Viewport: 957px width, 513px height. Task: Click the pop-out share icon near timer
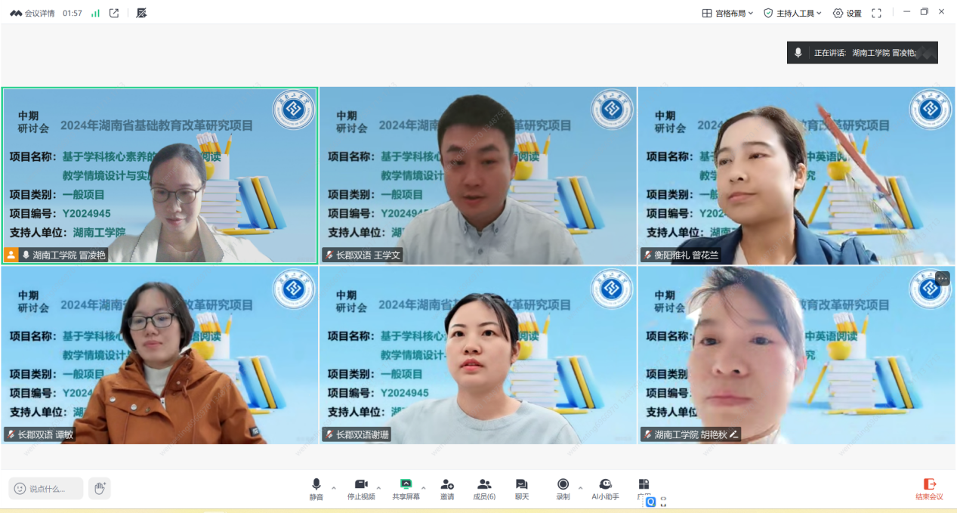click(114, 13)
